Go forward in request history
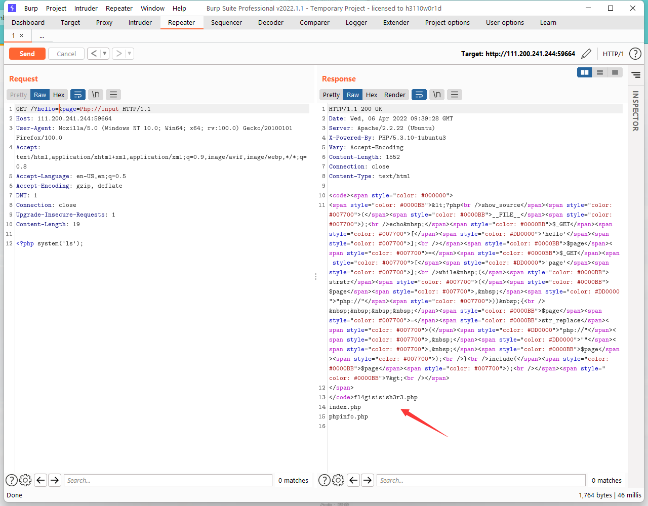Image resolution: width=648 pixels, height=506 pixels. coord(119,54)
